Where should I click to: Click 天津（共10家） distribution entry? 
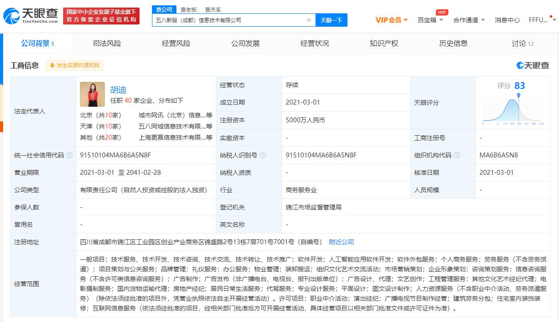point(100,126)
